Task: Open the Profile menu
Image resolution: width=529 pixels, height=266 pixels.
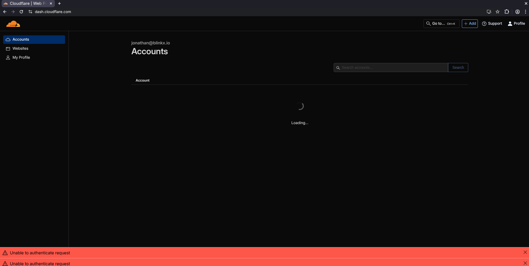Action: click(516, 24)
